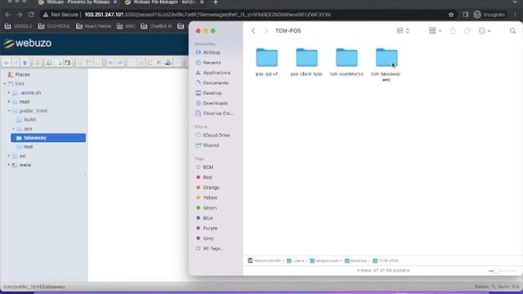Open new browser tab
This screenshot has height=294, width=523.
(x=216, y=2)
